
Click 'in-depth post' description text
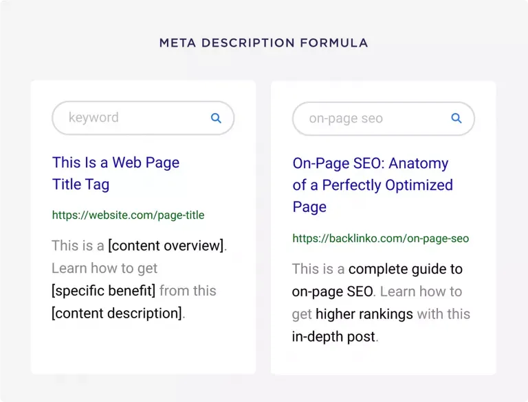tap(333, 337)
